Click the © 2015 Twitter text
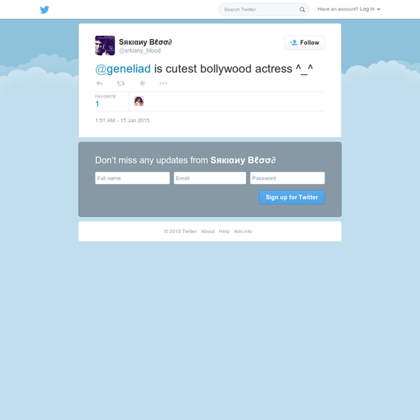 coord(180,231)
